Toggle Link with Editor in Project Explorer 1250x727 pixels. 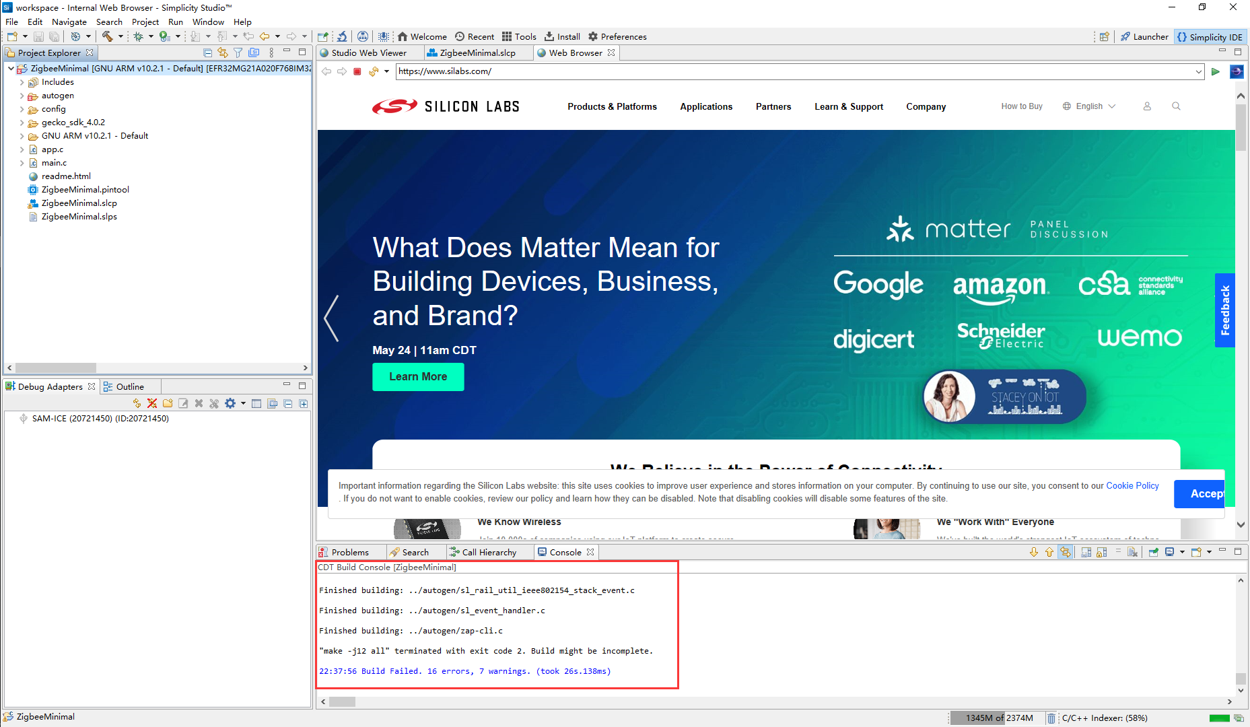223,53
